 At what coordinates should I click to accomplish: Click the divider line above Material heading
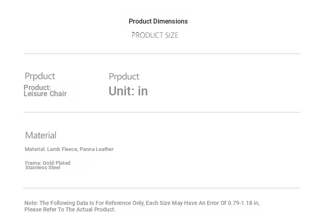tap(162, 112)
